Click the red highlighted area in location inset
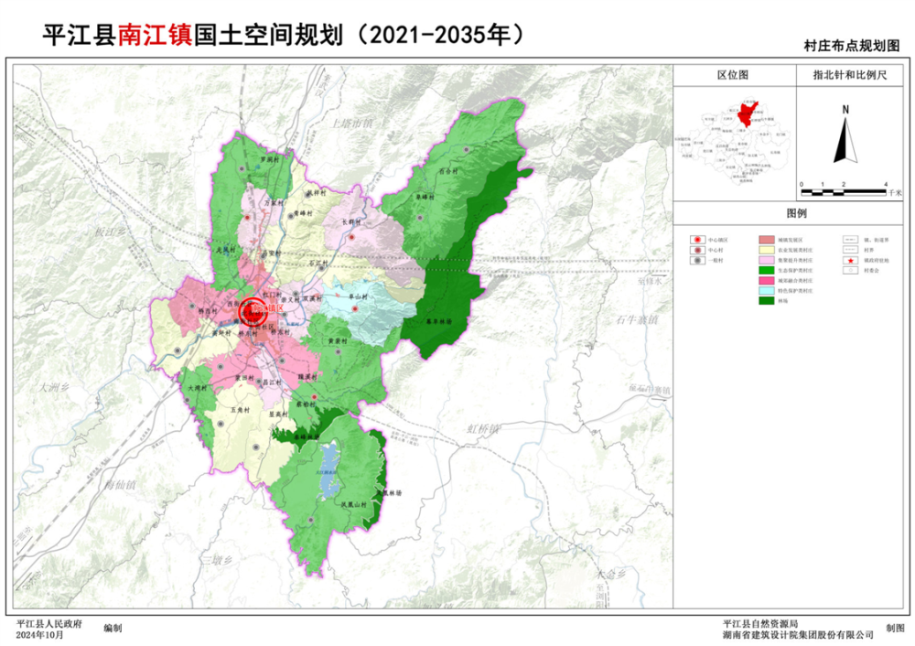The height and width of the screenshot is (646, 915). point(746,114)
